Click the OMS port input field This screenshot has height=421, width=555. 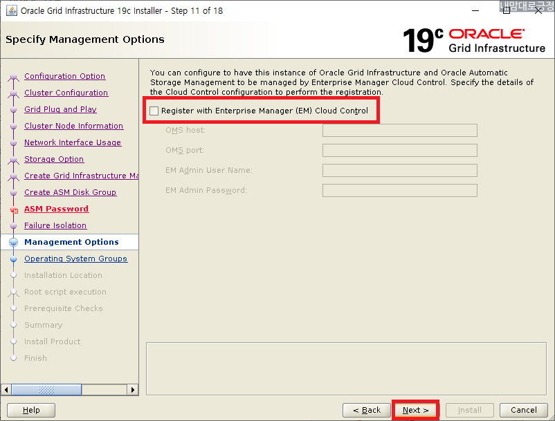(399, 150)
